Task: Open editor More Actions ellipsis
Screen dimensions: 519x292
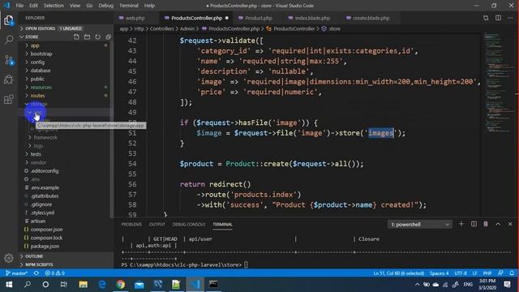Action: click(x=510, y=18)
